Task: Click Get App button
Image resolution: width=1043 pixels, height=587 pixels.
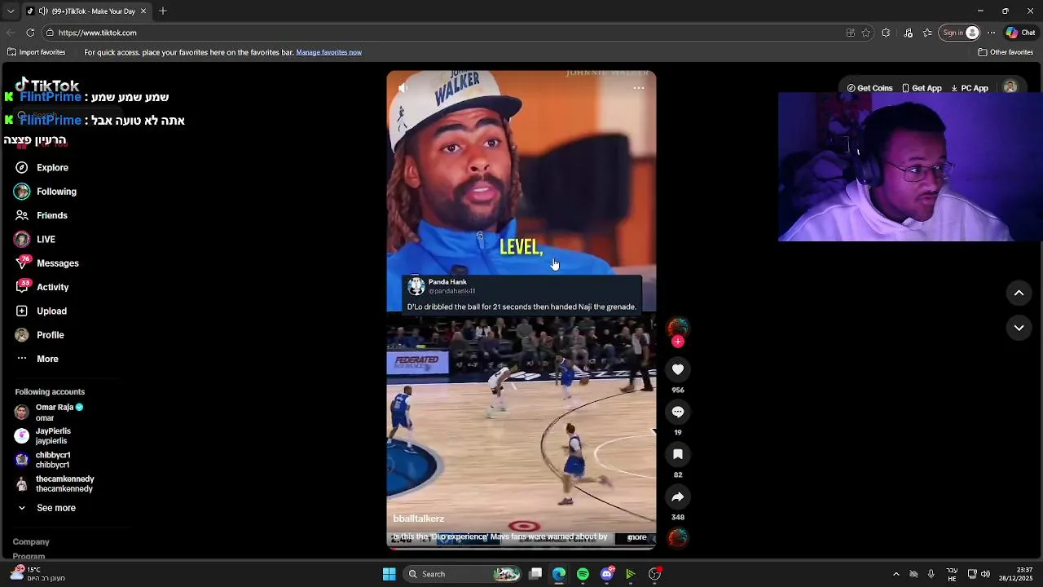Action: 922,88
